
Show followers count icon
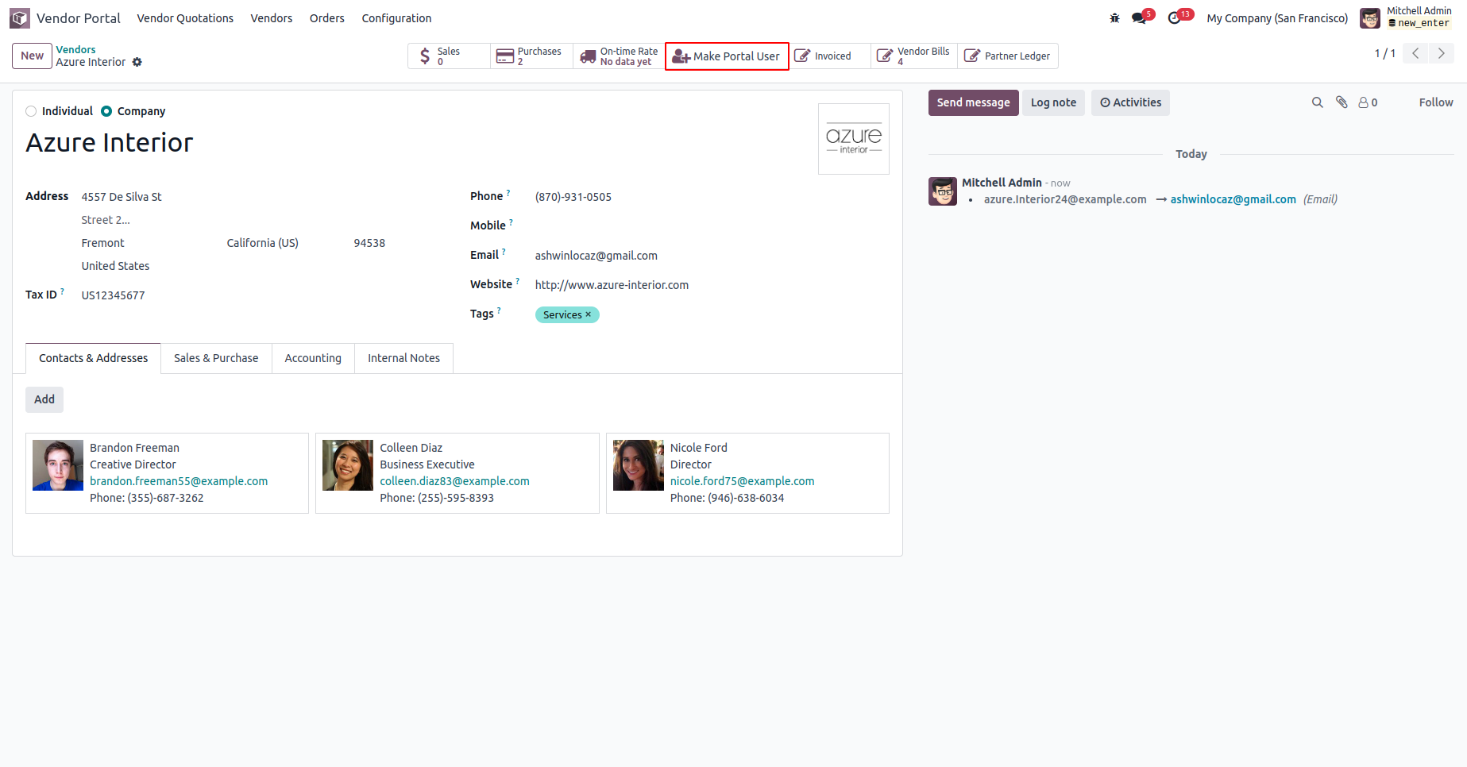1368,102
